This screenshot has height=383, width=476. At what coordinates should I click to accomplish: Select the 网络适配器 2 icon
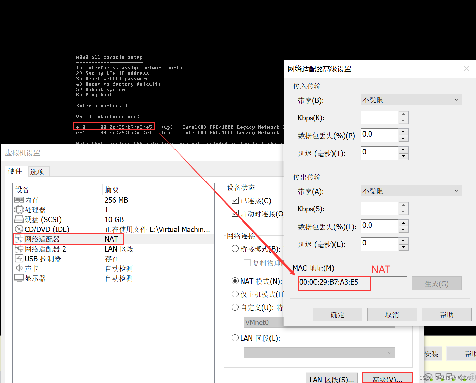[19, 249]
